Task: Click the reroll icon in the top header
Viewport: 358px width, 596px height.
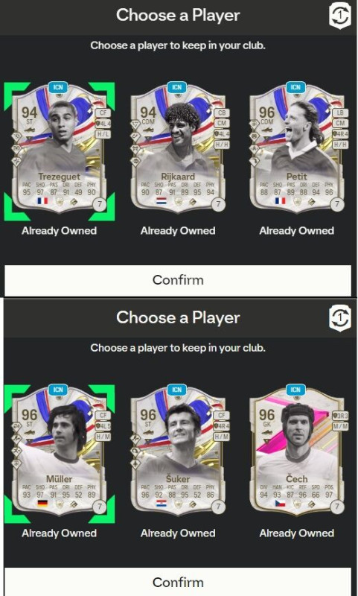Action: tap(340, 16)
